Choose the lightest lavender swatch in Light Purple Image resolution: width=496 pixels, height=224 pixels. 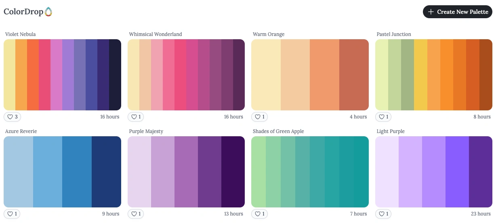tap(387, 172)
